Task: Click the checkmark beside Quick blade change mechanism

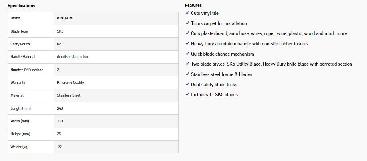Action: pyautogui.click(x=187, y=54)
